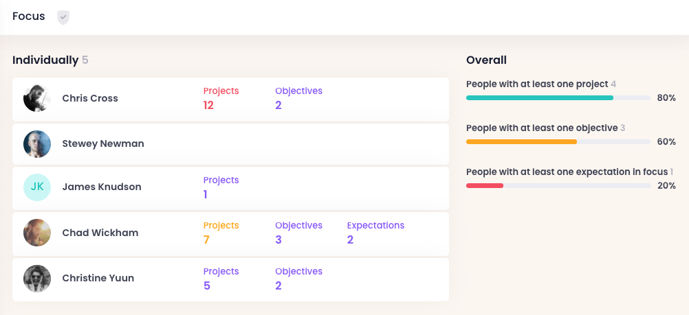Open Christine Yuun's avatar picture
Screen dimensions: 689x315
click(37, 279)
